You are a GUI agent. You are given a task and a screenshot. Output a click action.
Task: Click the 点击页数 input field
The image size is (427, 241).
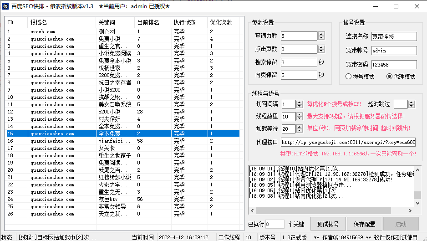click(299, 49)
